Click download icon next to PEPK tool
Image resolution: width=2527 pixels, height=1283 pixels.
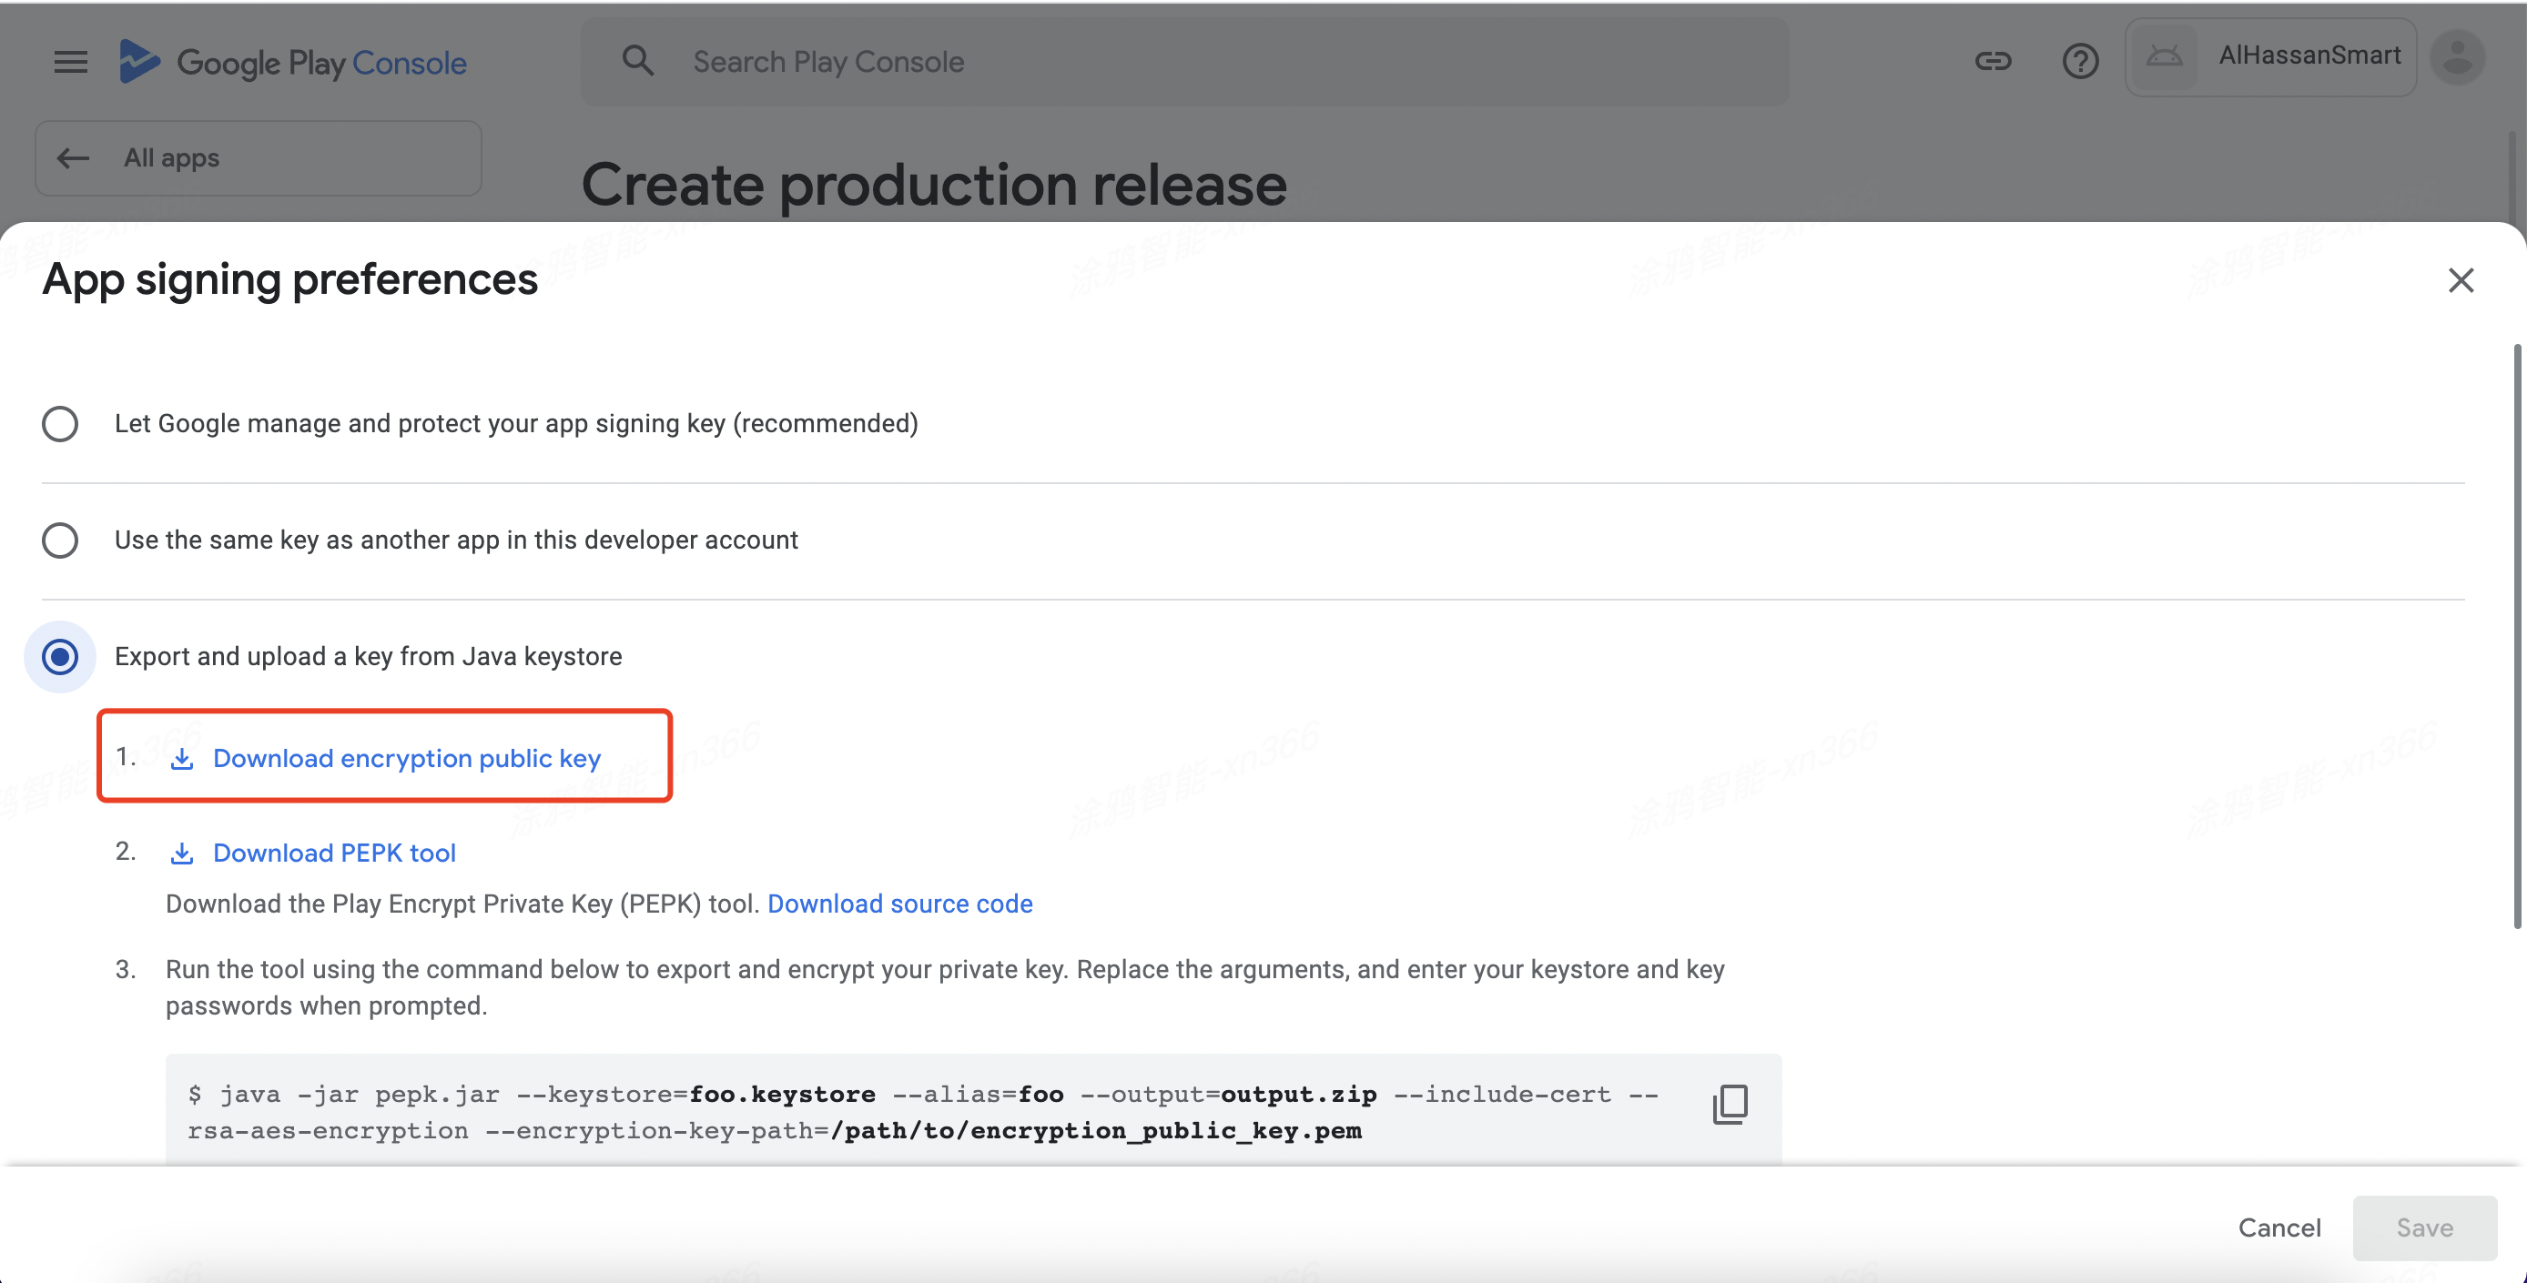click(x=181, y=854)
